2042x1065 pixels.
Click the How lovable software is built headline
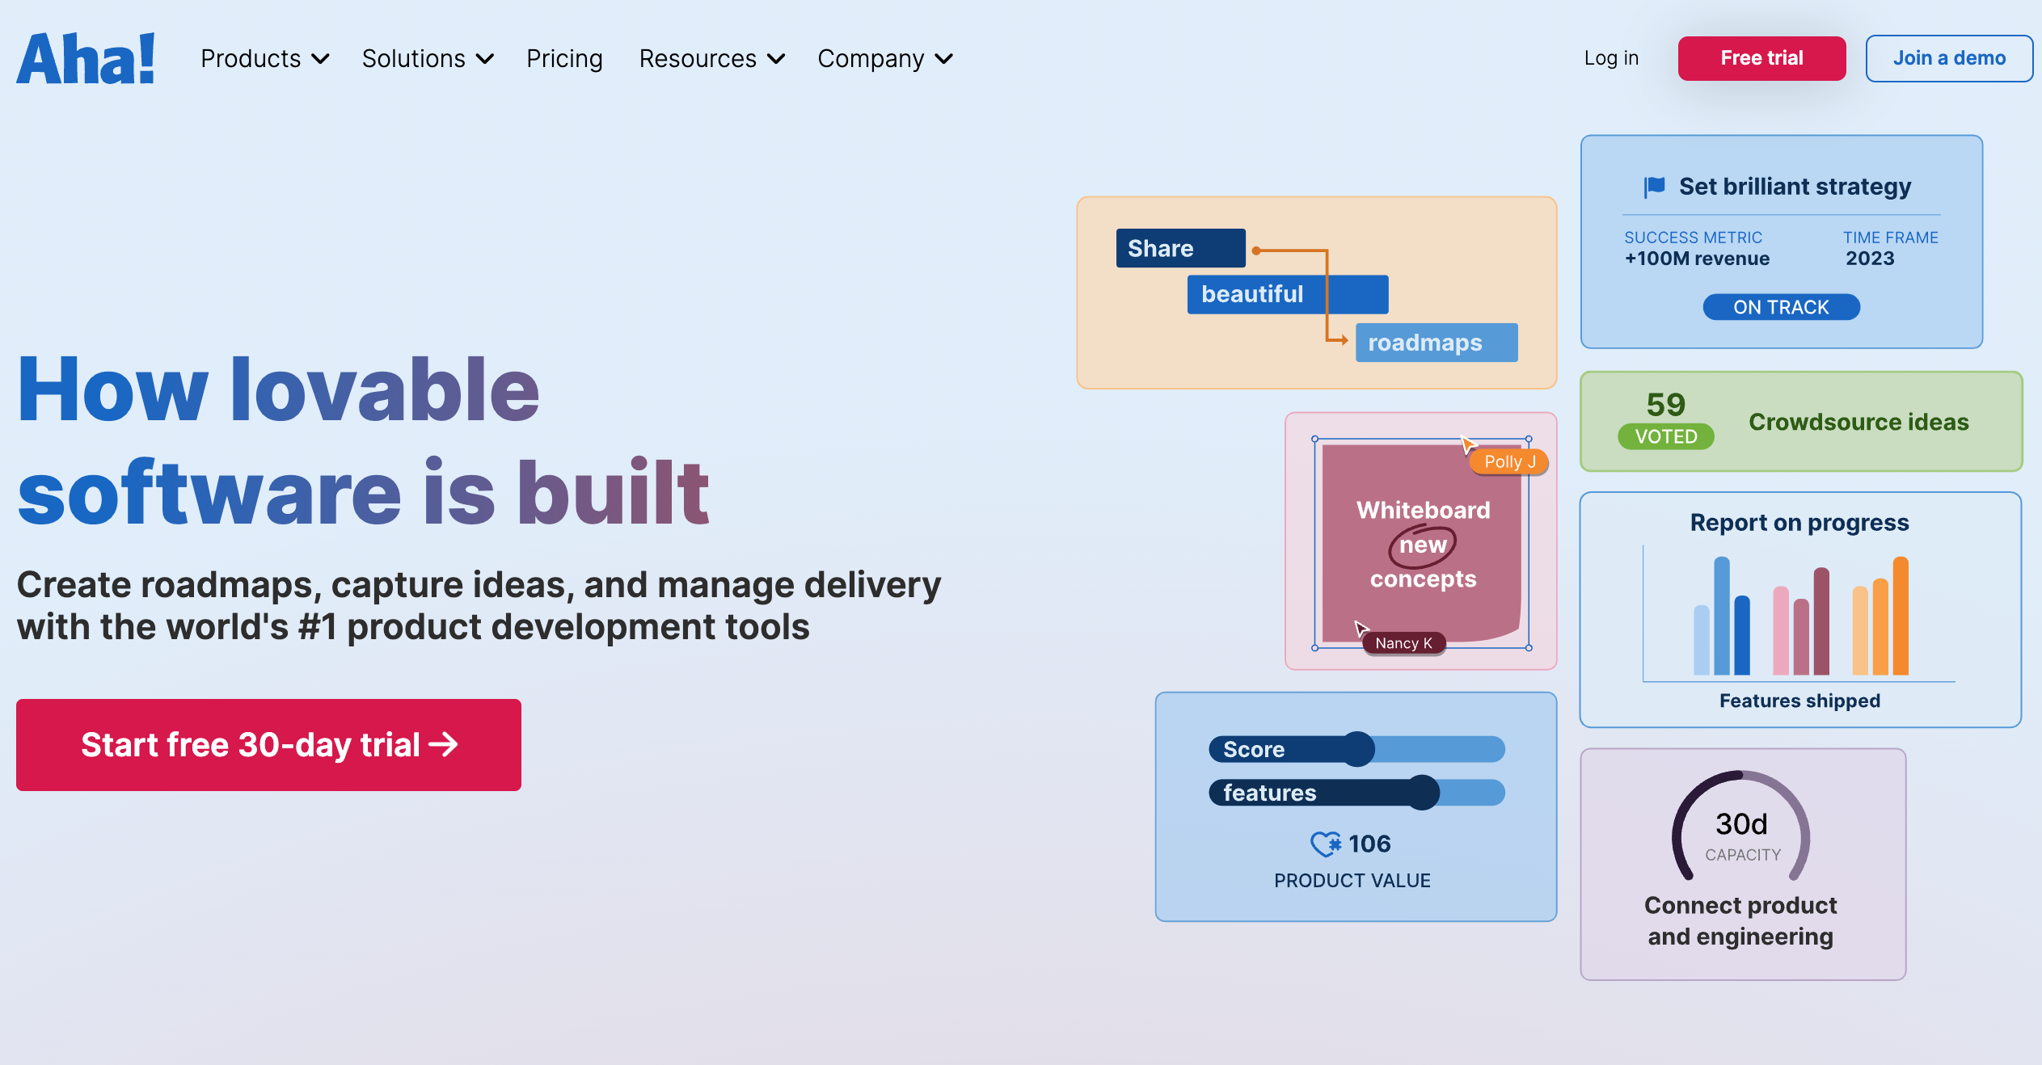click(364, 440)
